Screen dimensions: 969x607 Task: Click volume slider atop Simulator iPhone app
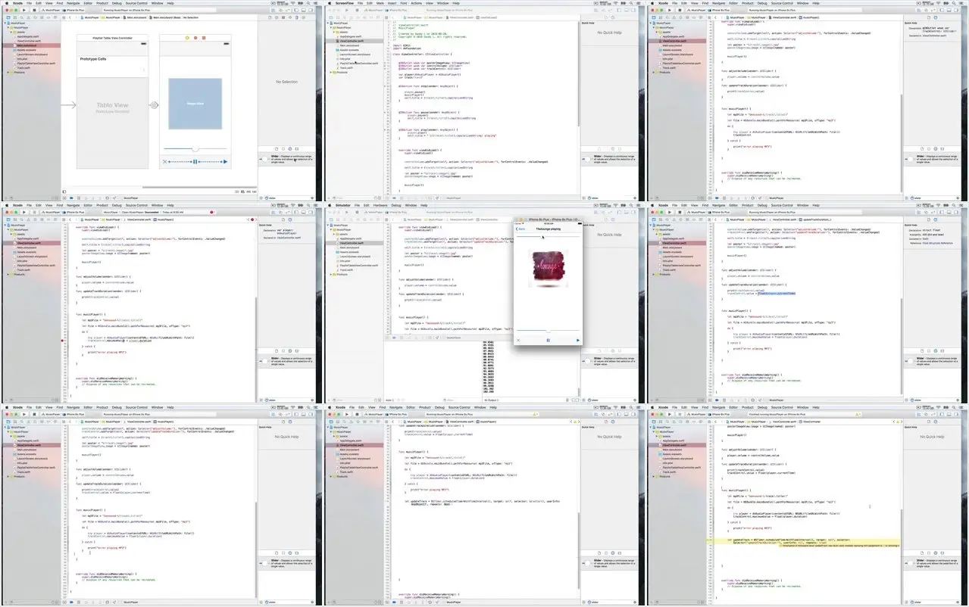[549, 237]
